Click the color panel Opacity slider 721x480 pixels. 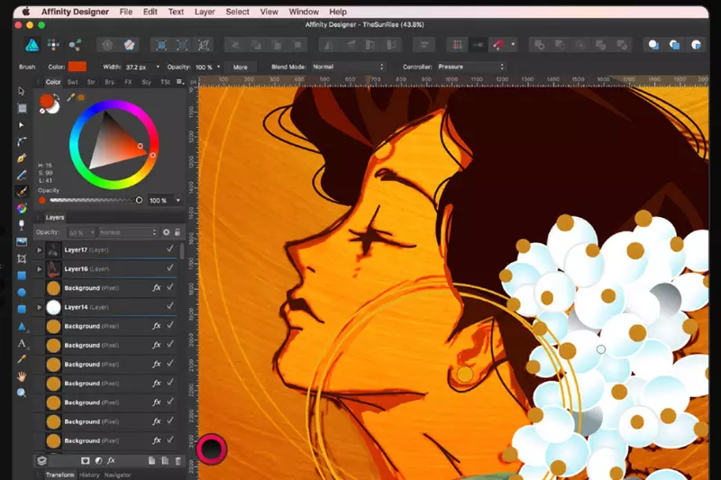pos(95,200)
